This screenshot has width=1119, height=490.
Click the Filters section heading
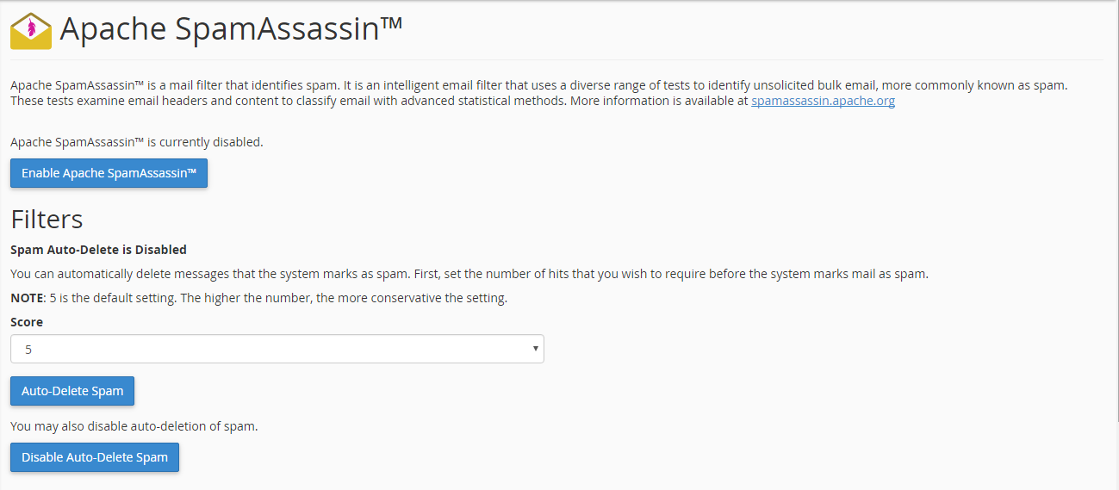(x=47, y=219)
